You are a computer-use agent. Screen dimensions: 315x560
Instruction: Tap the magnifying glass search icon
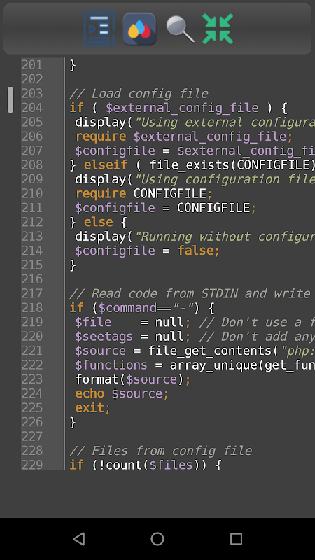click(x=180, y=29)
